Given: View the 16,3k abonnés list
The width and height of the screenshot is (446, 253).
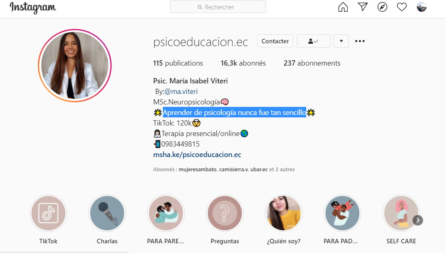Looking at the screenshot, I should pyautogui.click(x=243, y=63).
